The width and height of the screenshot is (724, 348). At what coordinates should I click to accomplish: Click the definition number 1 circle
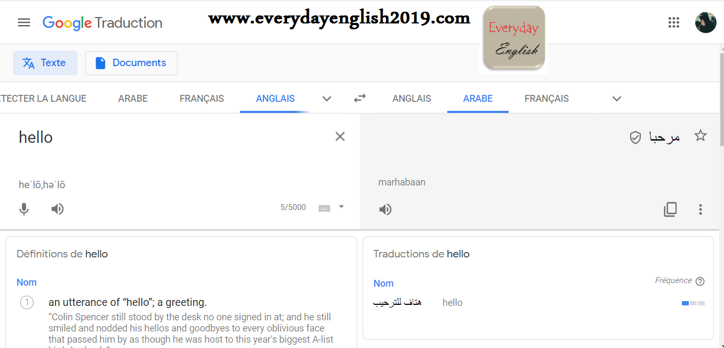(27, 303)
